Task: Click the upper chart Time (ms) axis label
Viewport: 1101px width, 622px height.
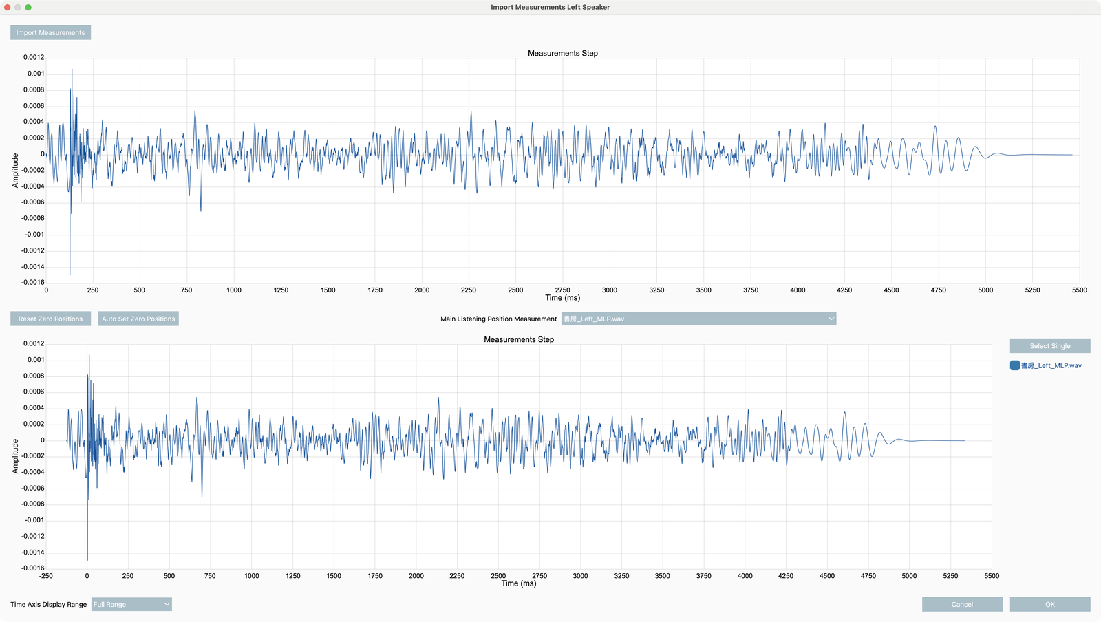Action: (x=563, y=298)
